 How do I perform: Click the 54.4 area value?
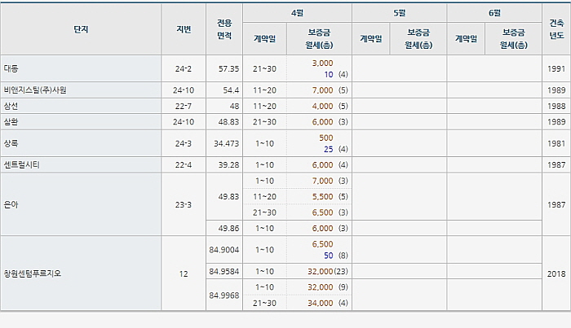pyautogui.click(x=231, y=90)
